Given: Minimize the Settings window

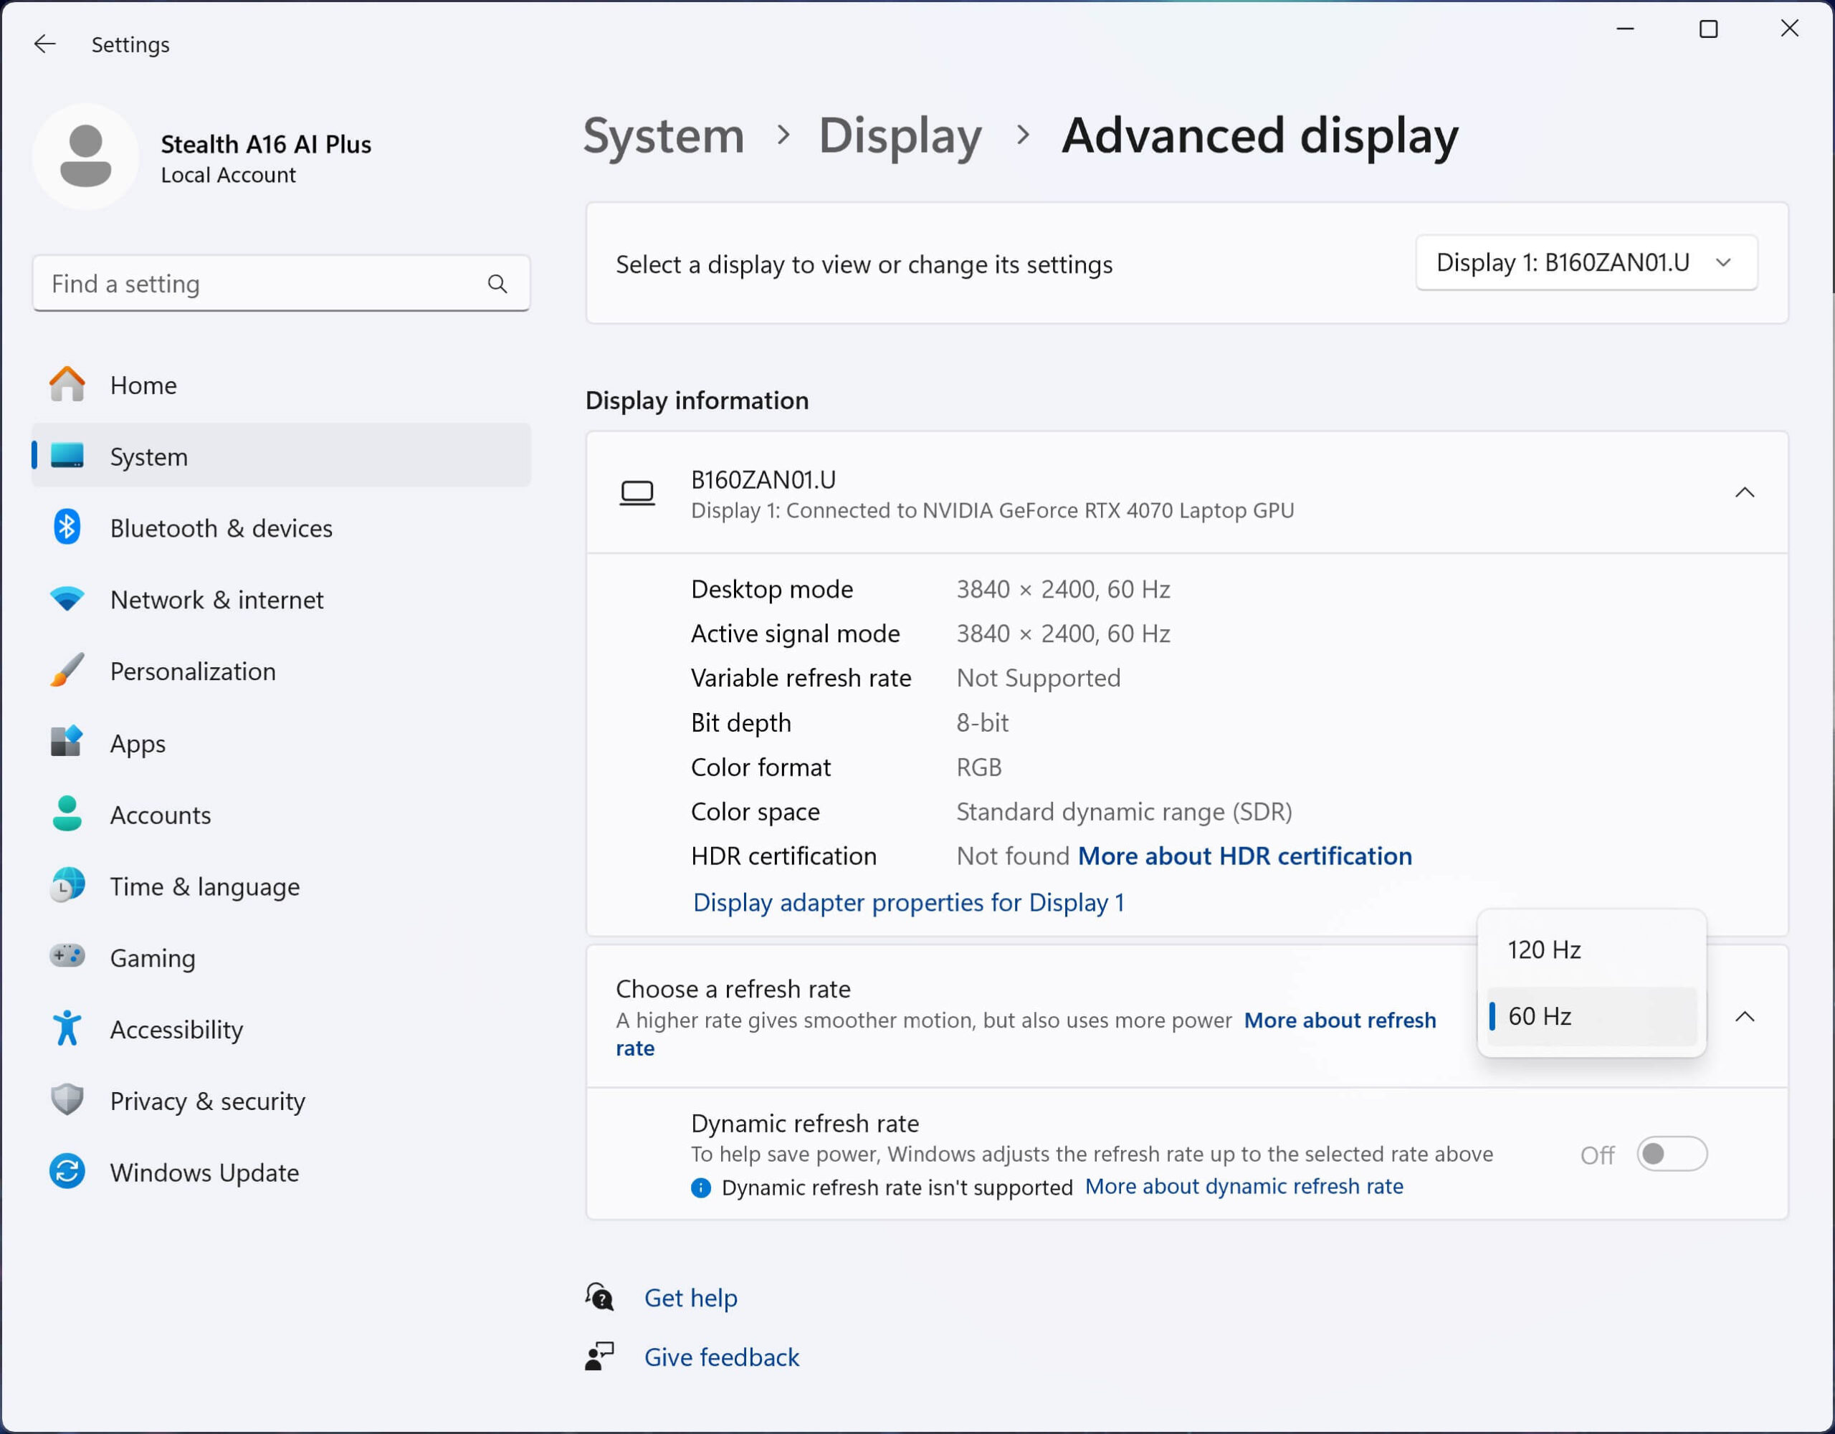Looking at the screenshot, I should [x=1626, y=29].
